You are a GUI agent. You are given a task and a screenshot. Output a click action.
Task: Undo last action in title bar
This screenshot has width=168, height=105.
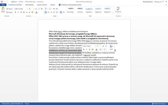coord(5,2)
